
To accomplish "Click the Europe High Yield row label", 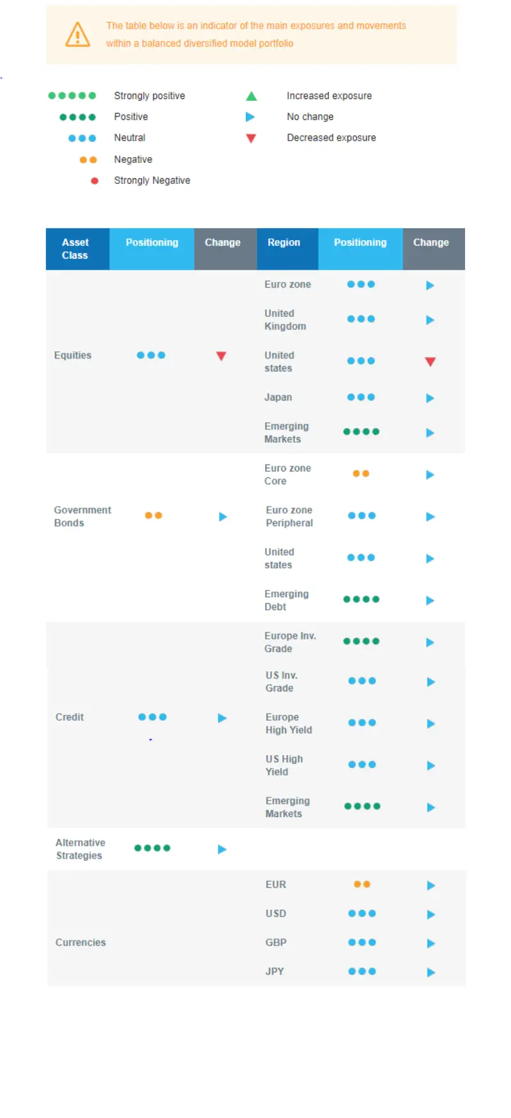I will pos(289,723).
